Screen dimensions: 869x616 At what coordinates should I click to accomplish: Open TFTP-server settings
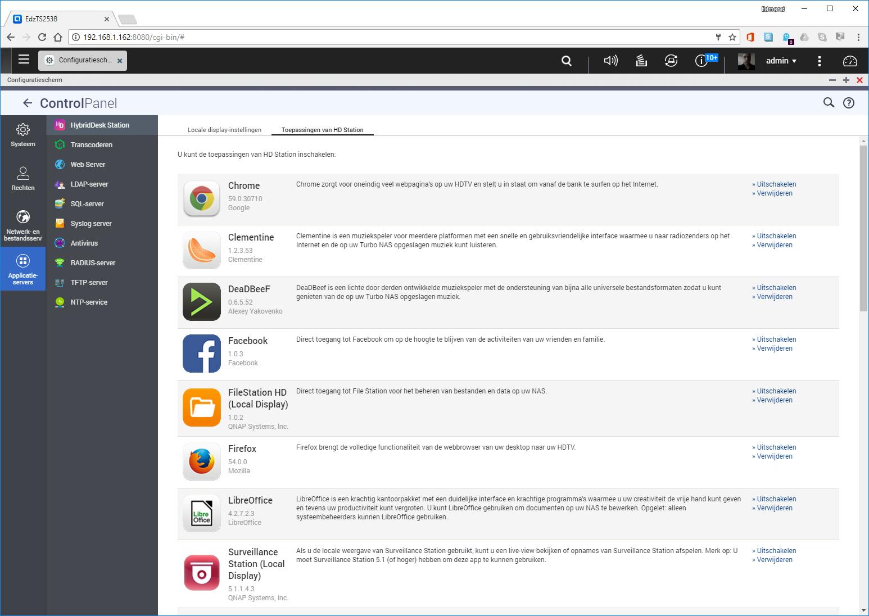point(102,282)
